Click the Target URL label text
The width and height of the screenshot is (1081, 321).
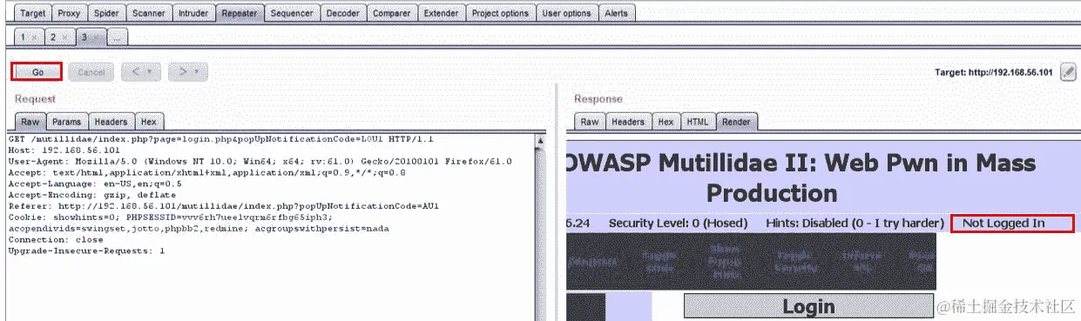click(x=993, y=72)
